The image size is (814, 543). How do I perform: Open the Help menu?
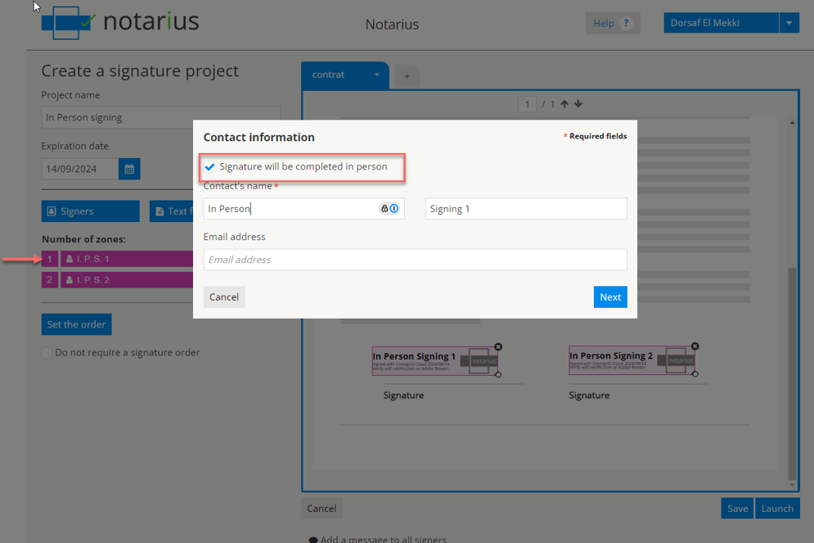coord(612,23)
